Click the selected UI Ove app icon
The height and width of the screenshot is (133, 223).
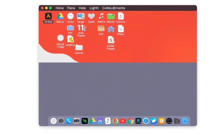click(48, 16)
